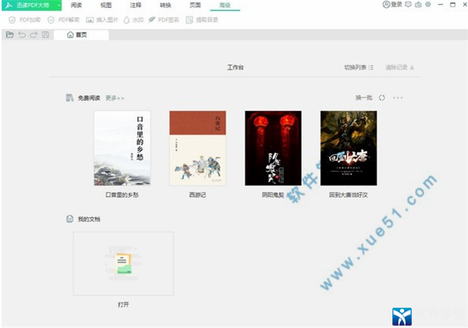Switch to the 转换 tab

(165, 5)
